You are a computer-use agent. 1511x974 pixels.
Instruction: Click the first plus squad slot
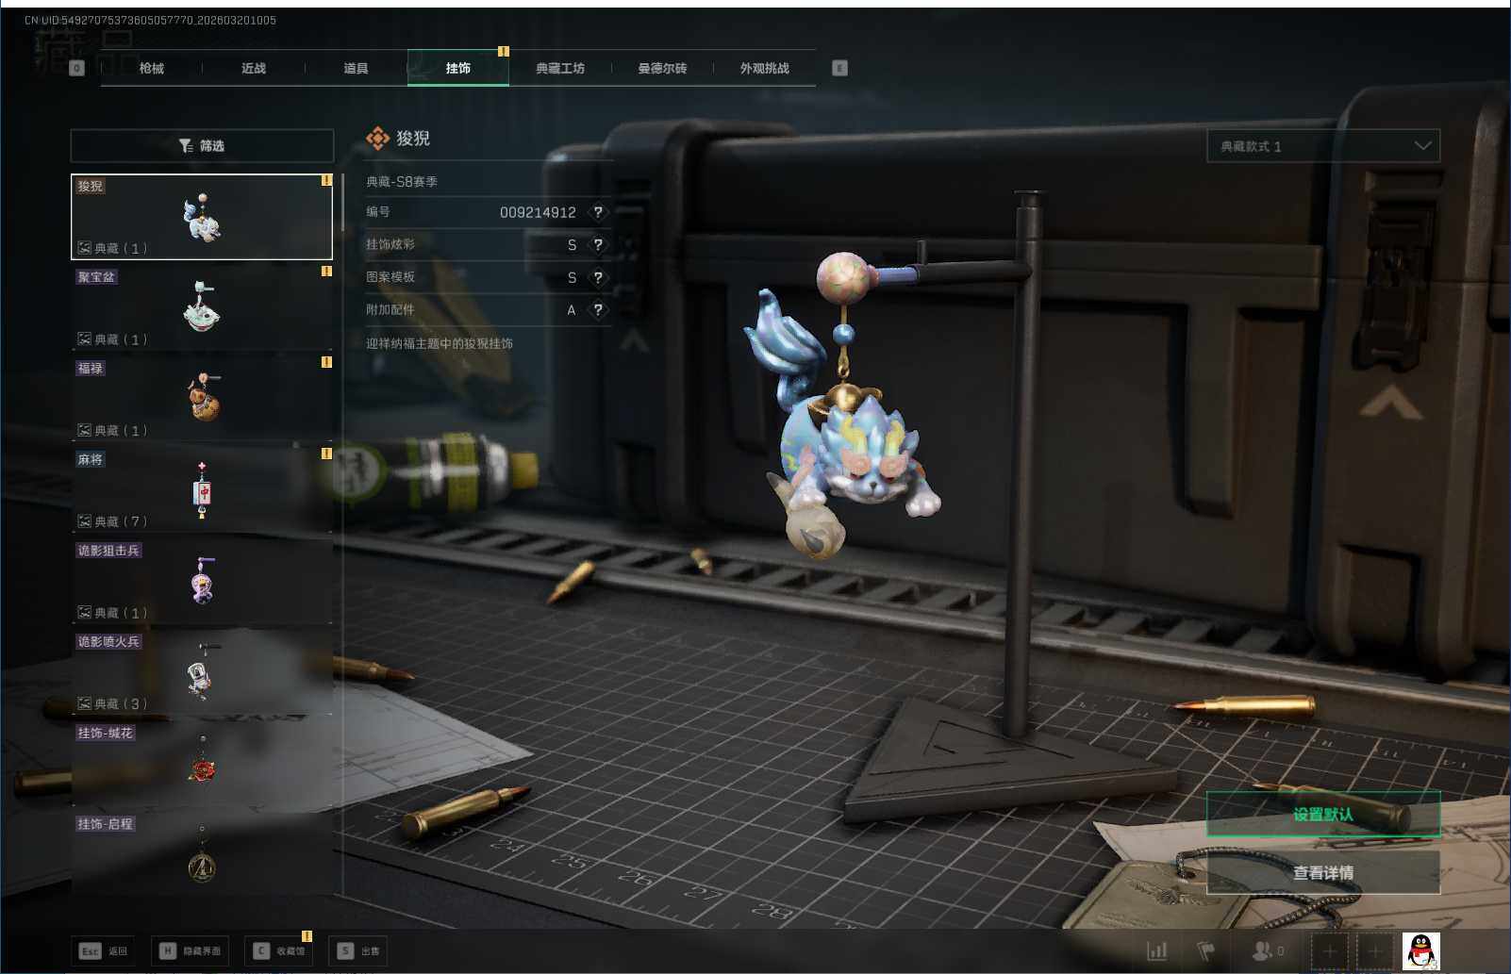(x=1330, y=951)
